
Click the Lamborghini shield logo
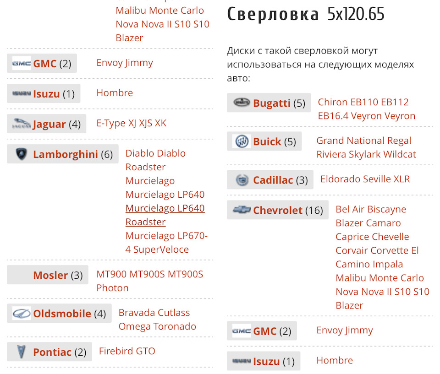point(22,154)
